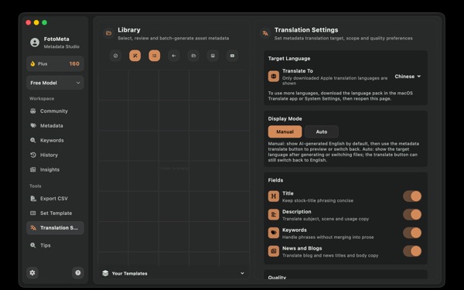Image resolution: width=464 pixels, height=290 pixels.
Task: Open the Community workspace page
Action: (55, 111)
